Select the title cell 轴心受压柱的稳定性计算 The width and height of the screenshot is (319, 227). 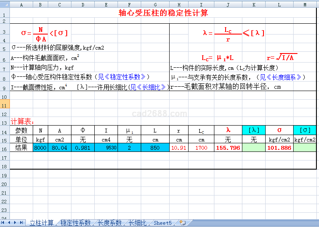pos(164,13)
